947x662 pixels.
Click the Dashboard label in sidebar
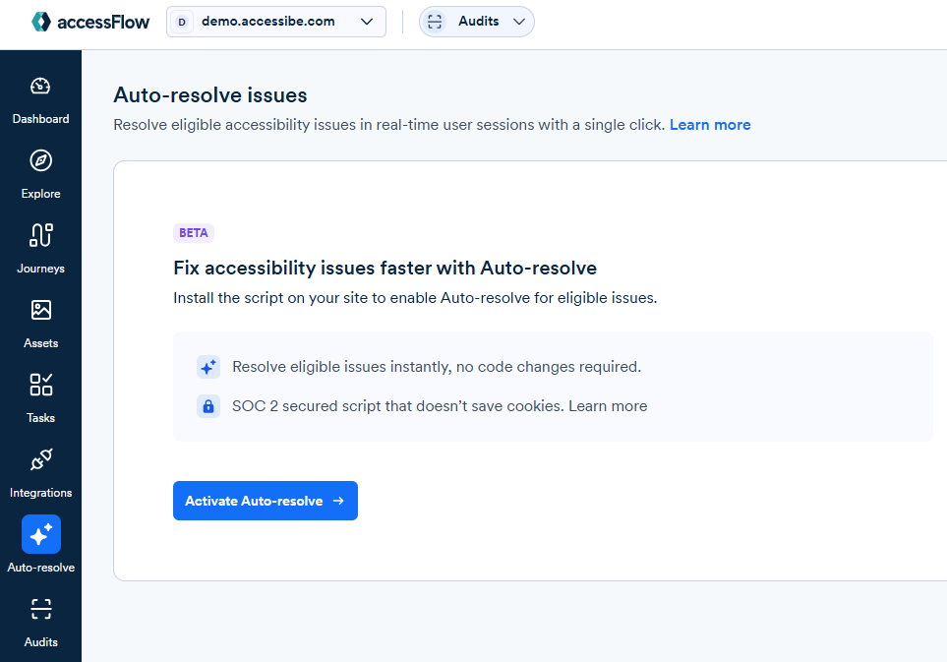(40, 119)
